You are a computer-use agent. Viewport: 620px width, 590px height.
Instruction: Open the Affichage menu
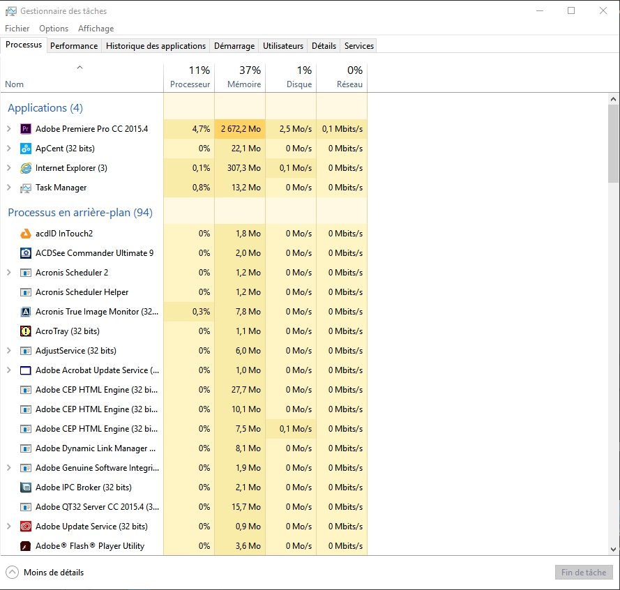(96, 29)
